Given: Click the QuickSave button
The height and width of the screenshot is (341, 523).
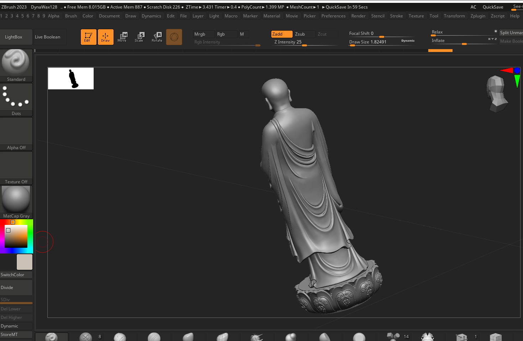Looking at the screenshot, I should click(493, 7).
